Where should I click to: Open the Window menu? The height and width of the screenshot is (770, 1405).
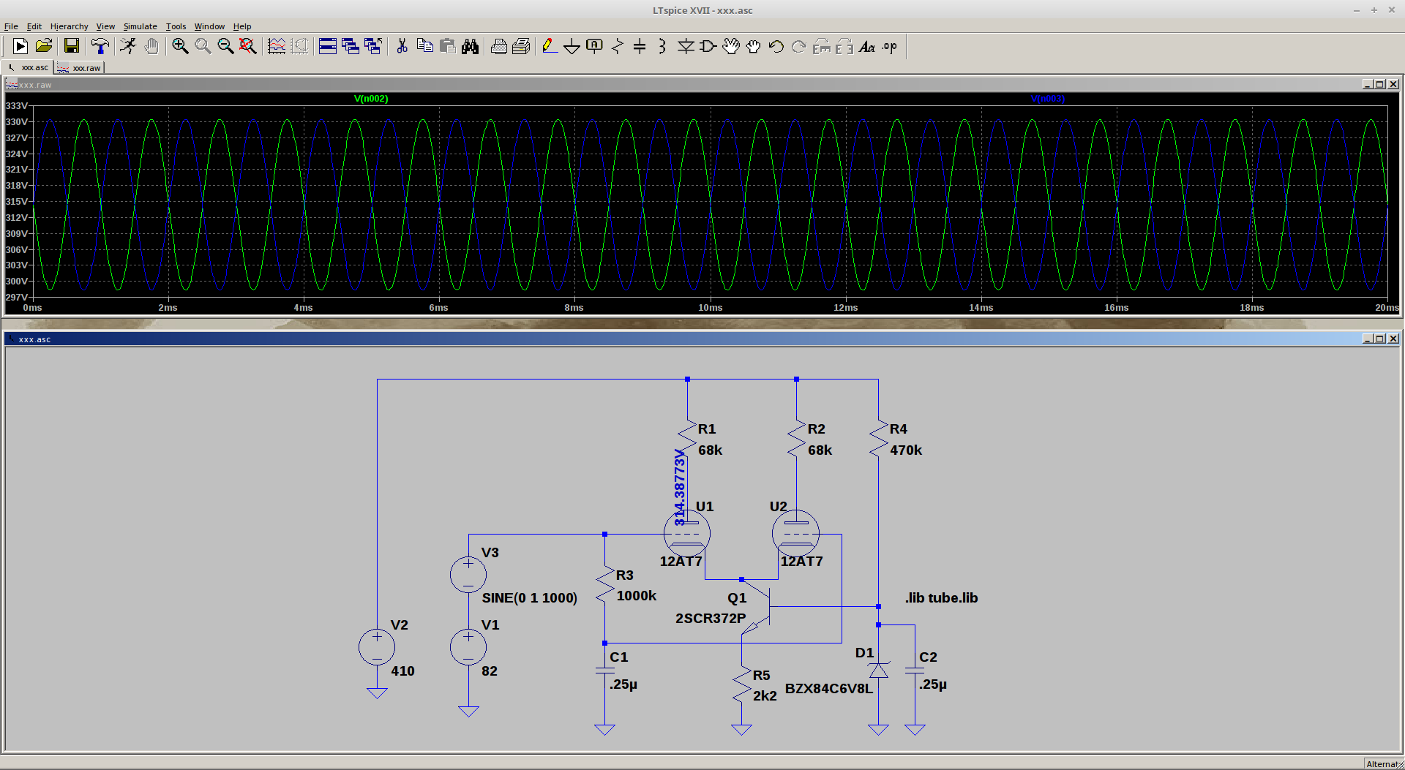click(209, 26)
